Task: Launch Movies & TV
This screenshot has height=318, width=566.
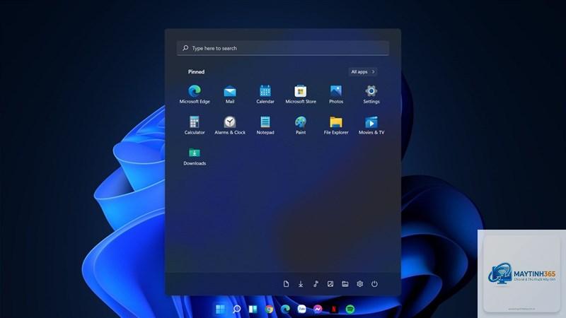Action: [371, 125]
